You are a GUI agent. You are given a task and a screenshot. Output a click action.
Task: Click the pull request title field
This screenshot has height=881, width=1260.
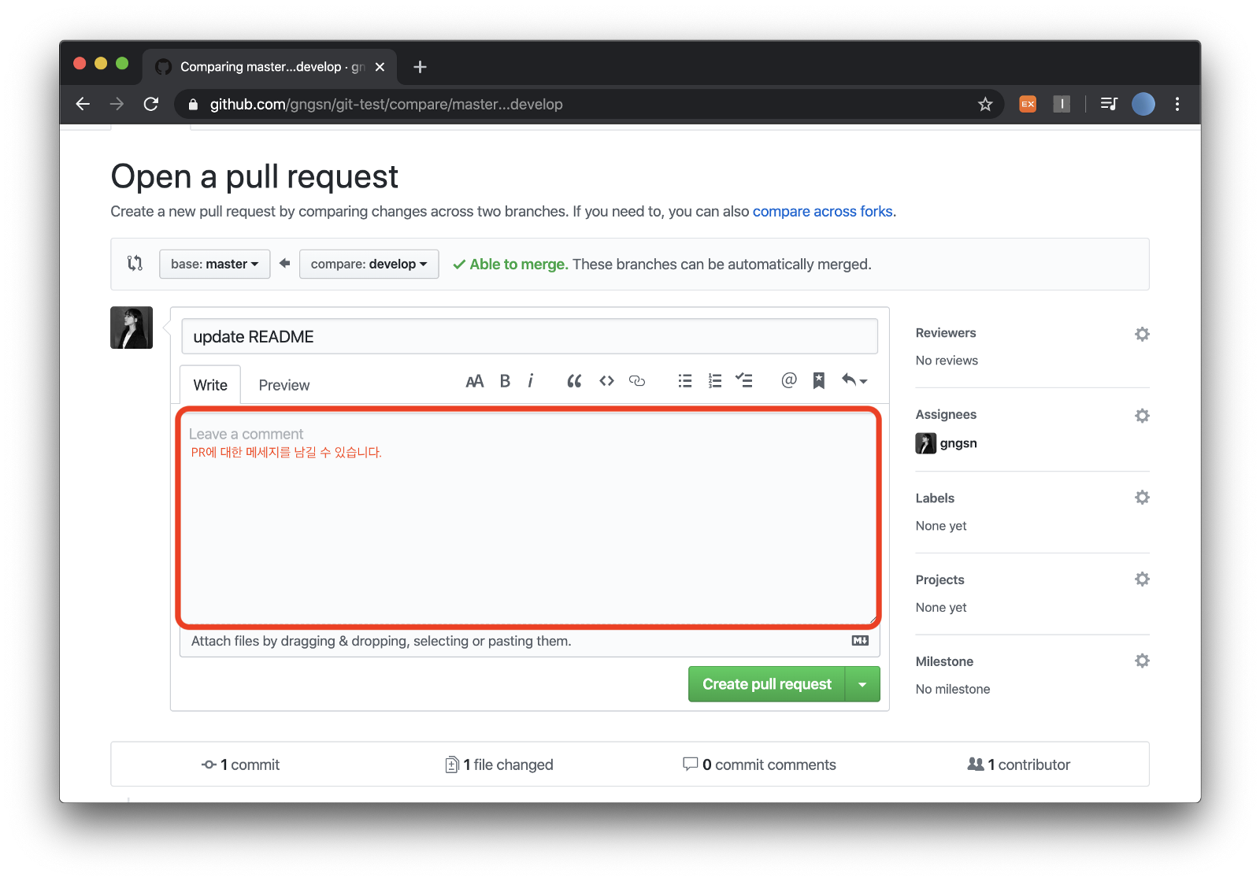pyautogui.click(x=529, y=336)
